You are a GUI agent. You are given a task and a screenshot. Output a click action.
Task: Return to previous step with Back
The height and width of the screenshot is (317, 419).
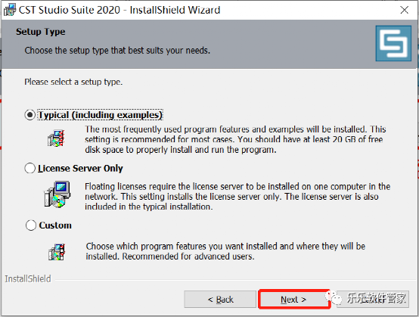220,300
